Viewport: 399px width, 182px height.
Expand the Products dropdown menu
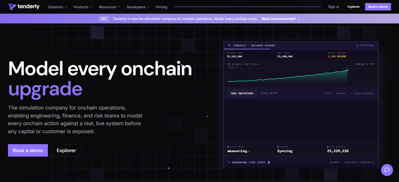tap(83, 7)
